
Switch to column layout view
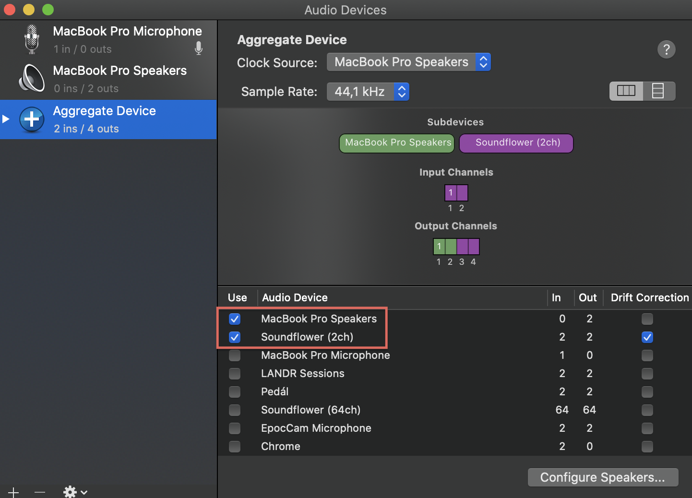point(626,91)
